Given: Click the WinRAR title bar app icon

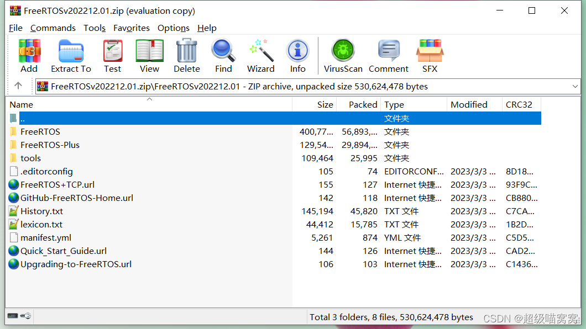Looking at the screenshot, I should (15, 11).
